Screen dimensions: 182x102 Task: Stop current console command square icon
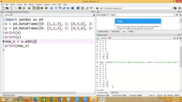(174, 38)
